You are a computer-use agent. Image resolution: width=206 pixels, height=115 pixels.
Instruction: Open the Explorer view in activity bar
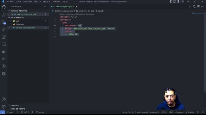[4, 7]
